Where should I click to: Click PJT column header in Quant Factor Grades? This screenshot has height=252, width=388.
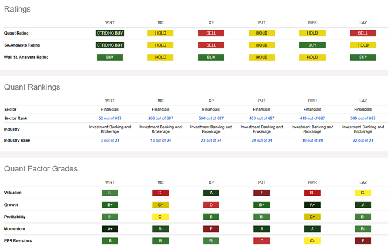click(261, 182)
